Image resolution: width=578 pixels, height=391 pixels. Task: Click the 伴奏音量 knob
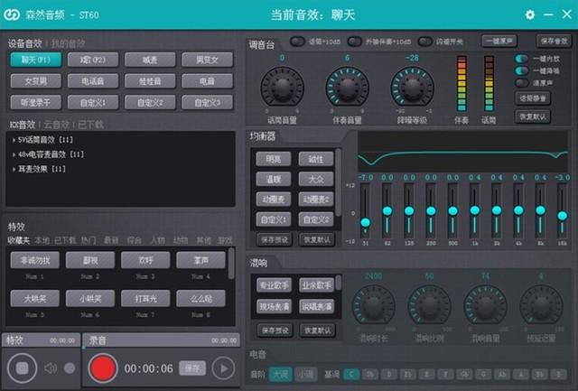pos(347,88)
